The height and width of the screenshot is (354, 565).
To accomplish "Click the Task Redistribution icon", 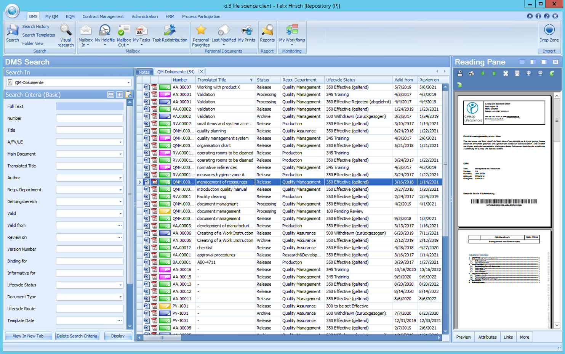I will [x=170, y=30].
